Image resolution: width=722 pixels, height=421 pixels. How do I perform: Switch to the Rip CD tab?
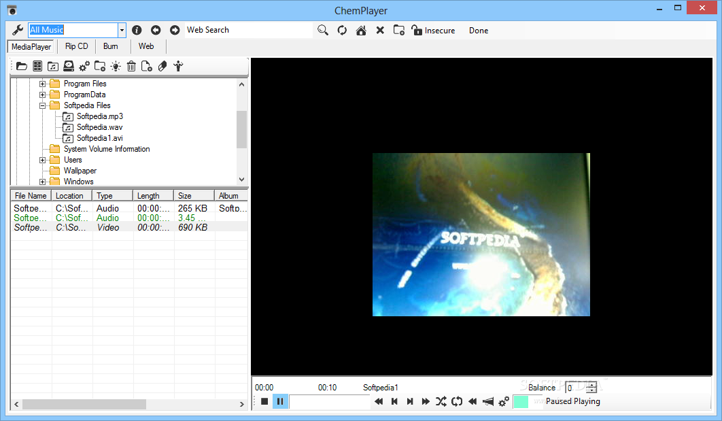[x=76, y=46]
